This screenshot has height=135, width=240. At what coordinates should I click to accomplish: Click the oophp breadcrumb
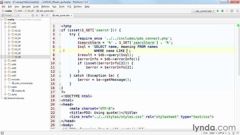tap(7, 11)
